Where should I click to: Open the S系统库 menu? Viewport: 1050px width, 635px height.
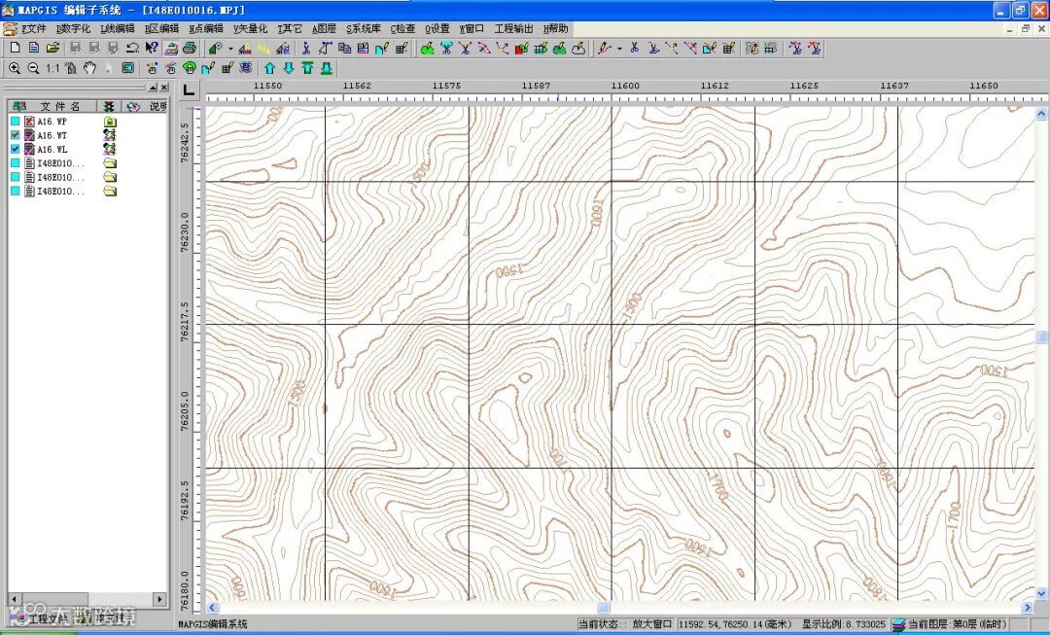tap(364, 29)
